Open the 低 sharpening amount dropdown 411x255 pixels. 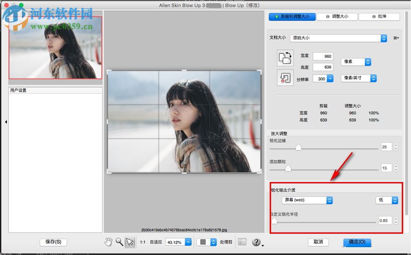tap(387, 200)
